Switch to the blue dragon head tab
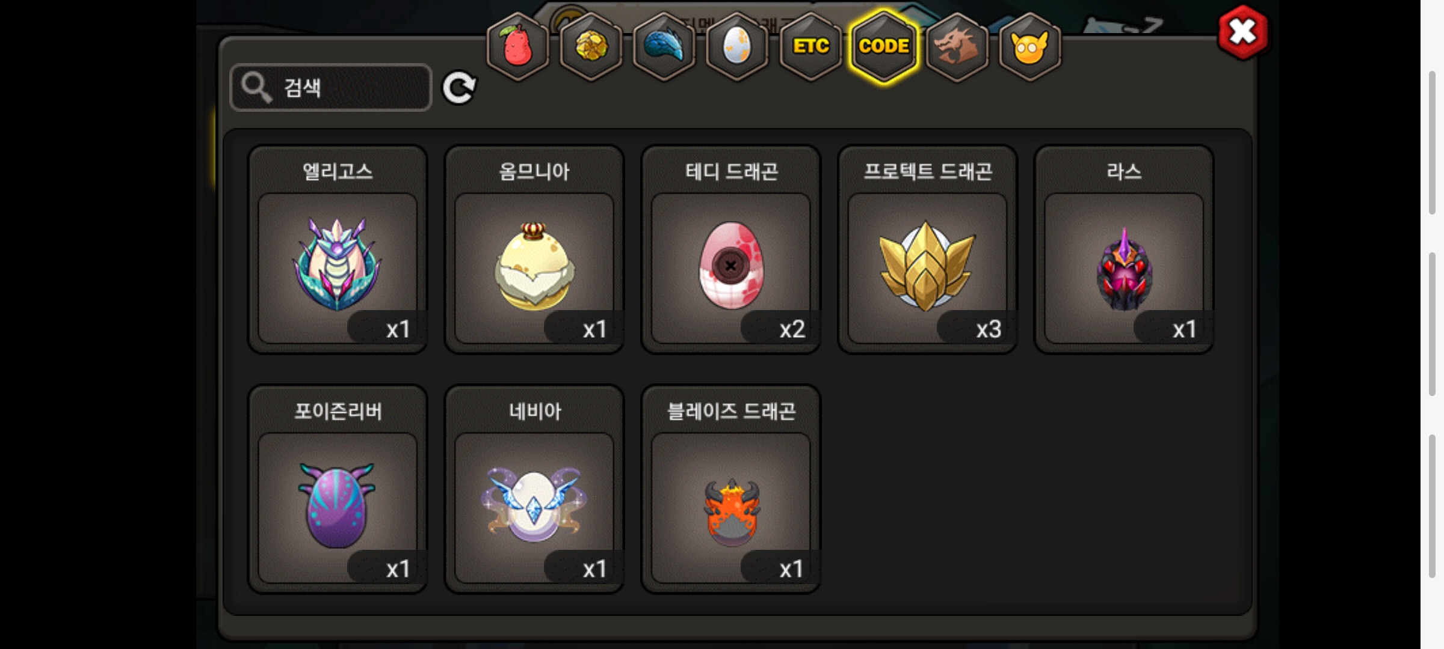The image size is (1444, 649). 664,47
